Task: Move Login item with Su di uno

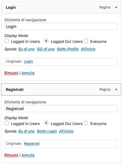Action: point(27,49)
